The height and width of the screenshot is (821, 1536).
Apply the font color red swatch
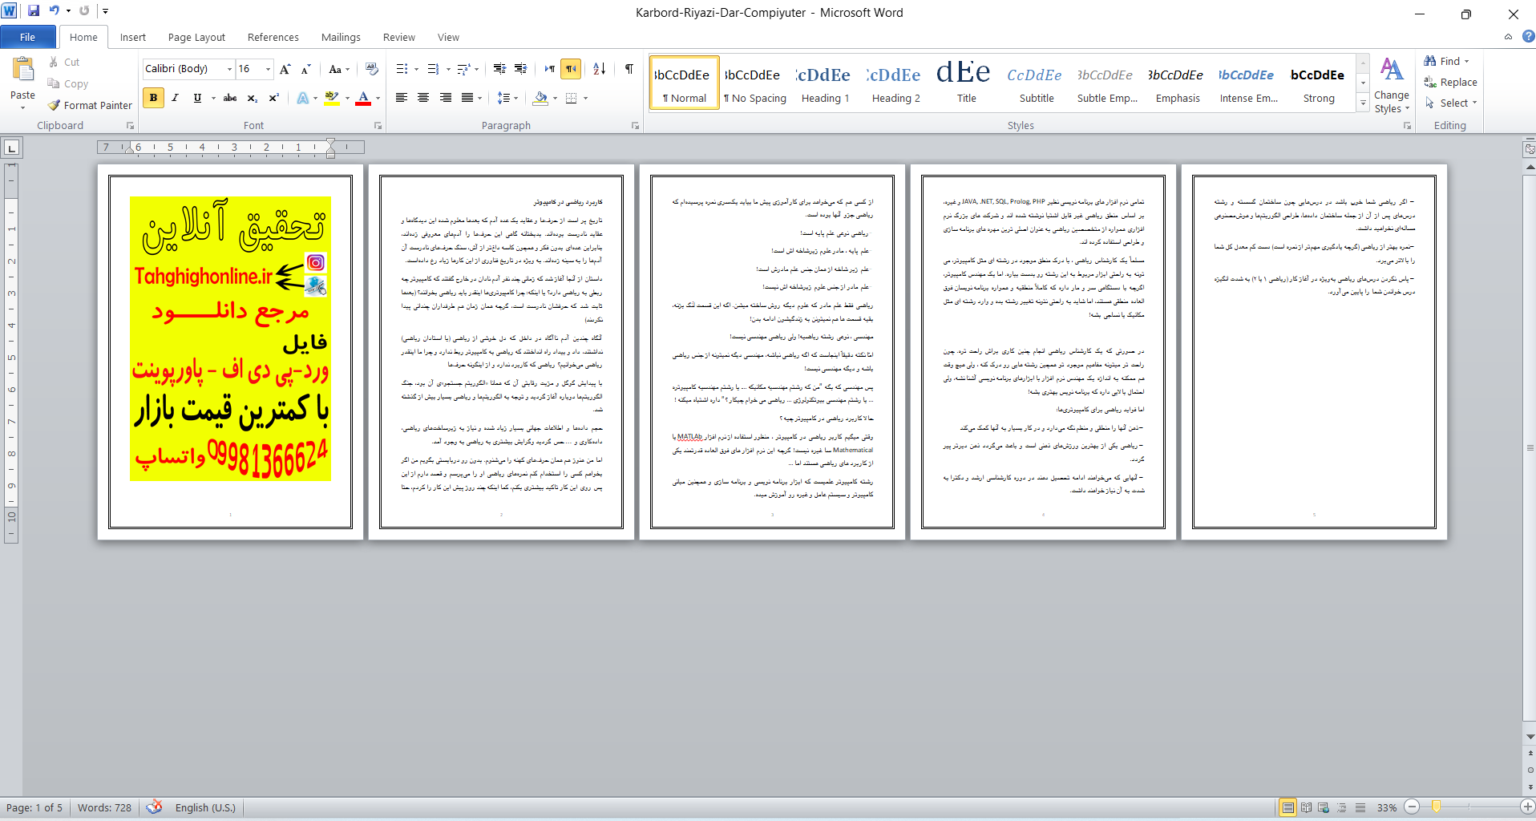[x=363, y=98]
